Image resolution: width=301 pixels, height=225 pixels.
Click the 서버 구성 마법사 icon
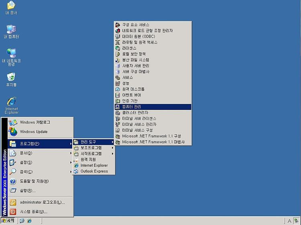click(118, 71)
